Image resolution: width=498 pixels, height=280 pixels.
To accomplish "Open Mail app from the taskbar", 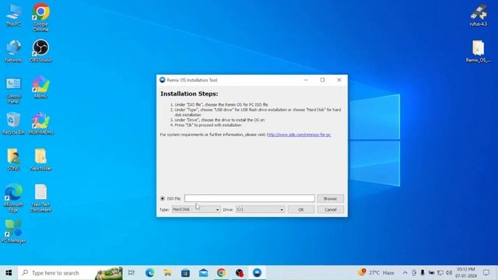I will click(204, 273).
